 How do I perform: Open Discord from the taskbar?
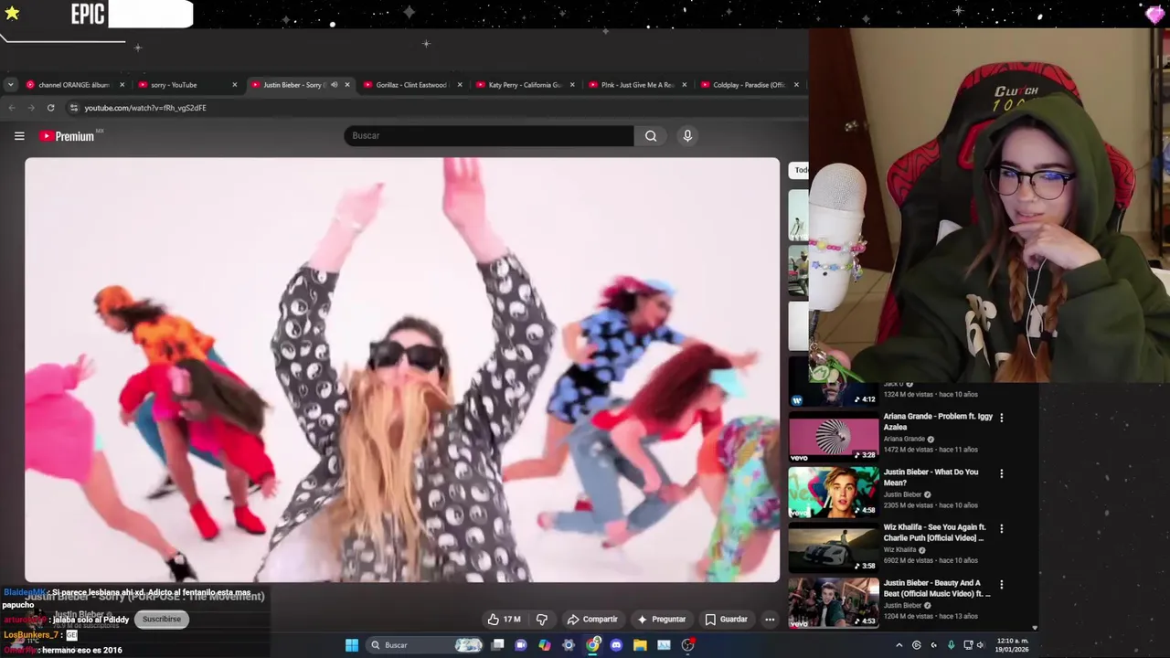[x=616, y=645]
